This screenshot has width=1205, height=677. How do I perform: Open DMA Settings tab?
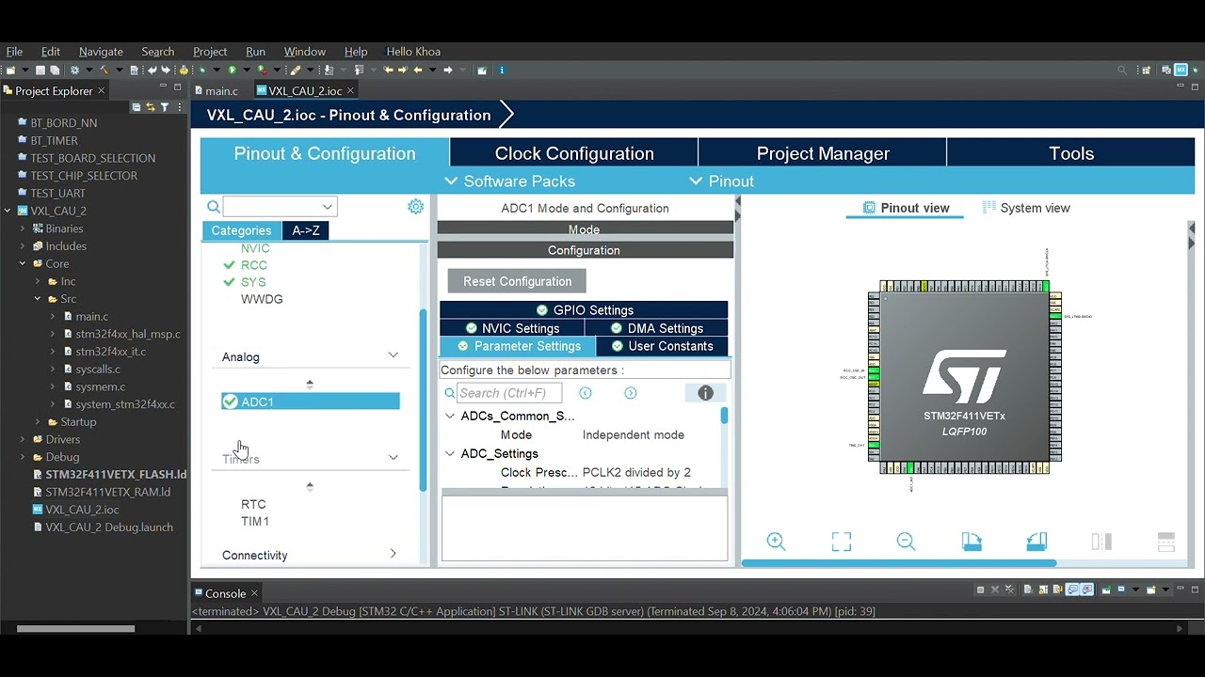[656, 327]
